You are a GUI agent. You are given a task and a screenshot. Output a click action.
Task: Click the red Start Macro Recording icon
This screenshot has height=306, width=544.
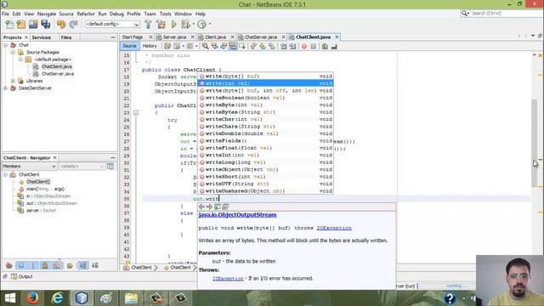point(304,46)
